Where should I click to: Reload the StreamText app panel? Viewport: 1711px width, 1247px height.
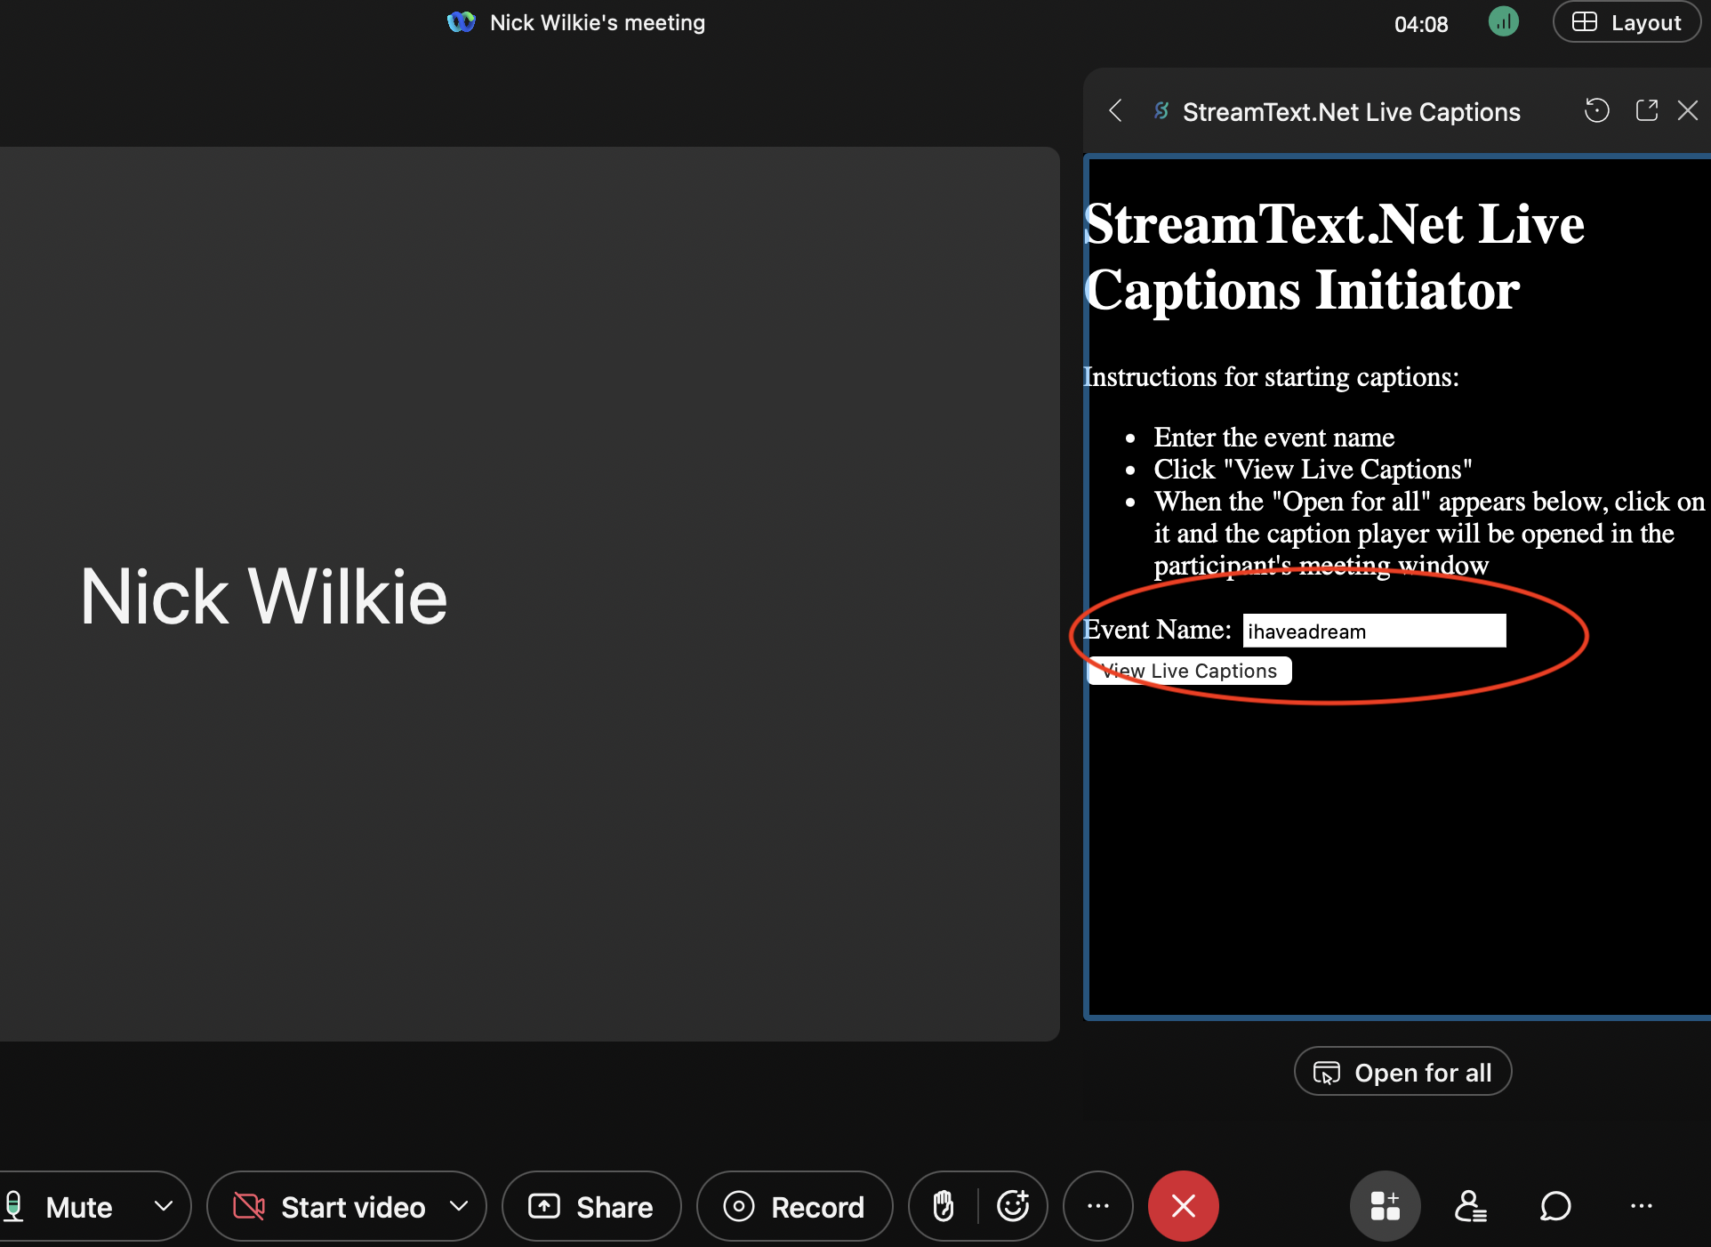[x=1596, y=111]
